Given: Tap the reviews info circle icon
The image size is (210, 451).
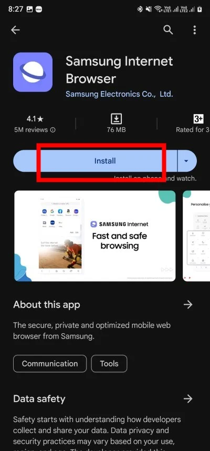Looking at the screenshot, I should [52, 130].
